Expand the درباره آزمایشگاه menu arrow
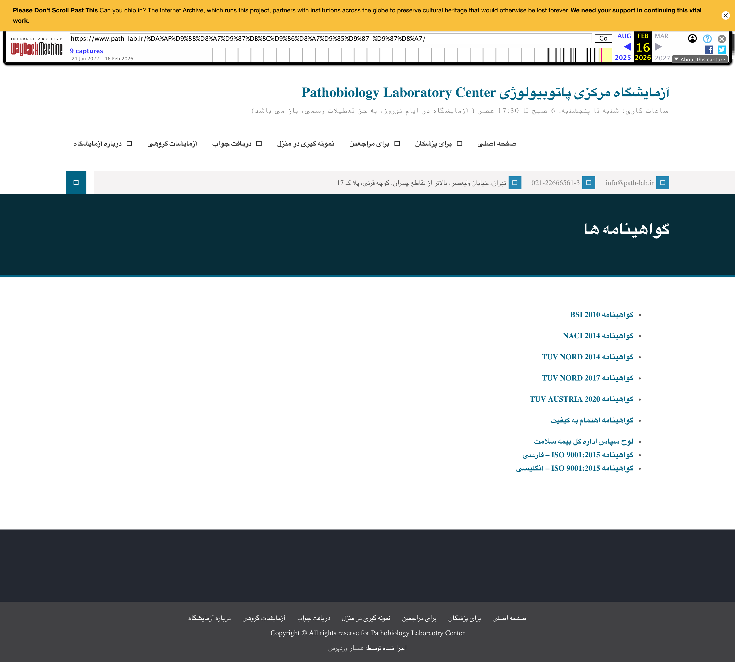 (129, 144)
